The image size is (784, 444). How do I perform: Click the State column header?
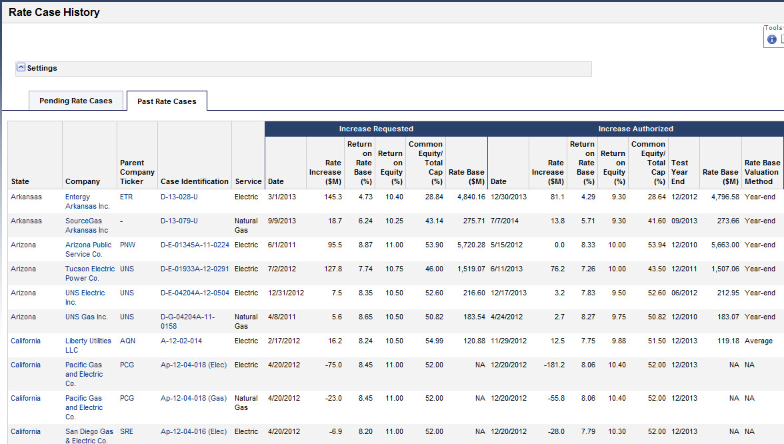point(20,181)
